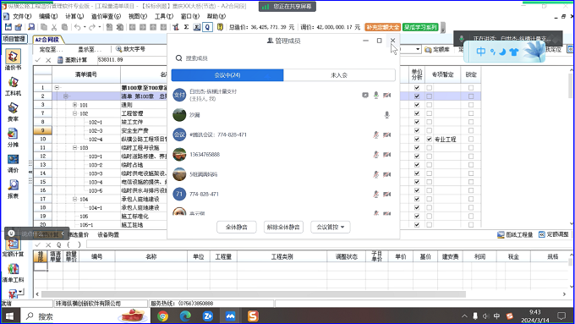Uncheck 单价分析 checkbox in row 1
Viewport: 575px width, 324px height.
[417, 88]
